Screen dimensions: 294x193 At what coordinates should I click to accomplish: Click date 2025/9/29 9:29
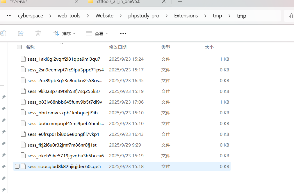tap(125, 145)
